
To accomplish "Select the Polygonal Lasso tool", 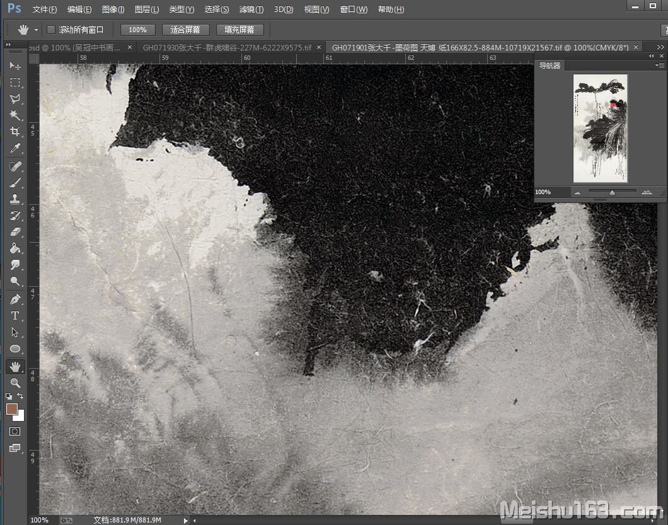I will click(x=15, y=99).
